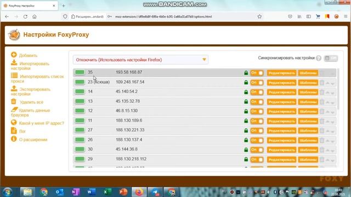Click the proxy list vertical scrollbar
This screenshot has width=351, height=197.
coord(338,89)
